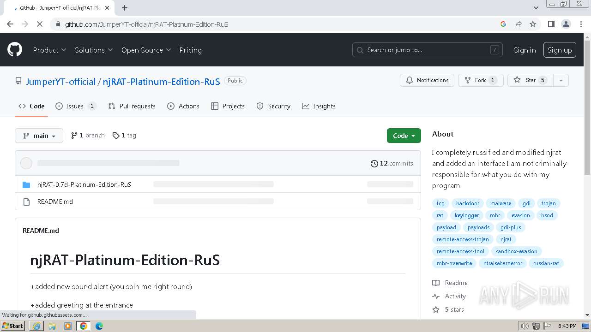This screenshot has width=591, height=332.
Task: Bookmark this page with star icon
Action: click(x=533, y=24)
